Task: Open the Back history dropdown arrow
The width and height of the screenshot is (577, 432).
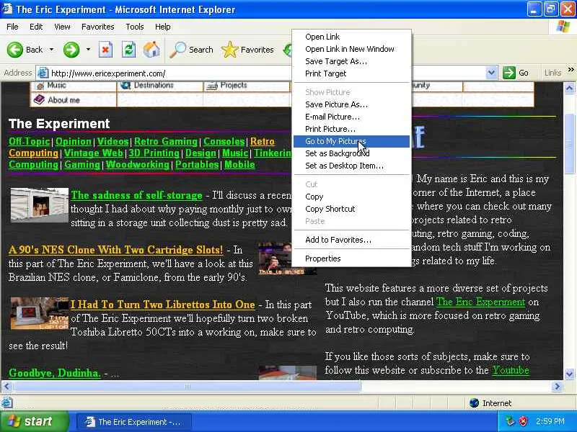Action: 51,49
